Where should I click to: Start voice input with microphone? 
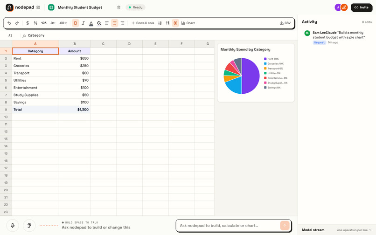pyautogui.click(x=13, y=225)
